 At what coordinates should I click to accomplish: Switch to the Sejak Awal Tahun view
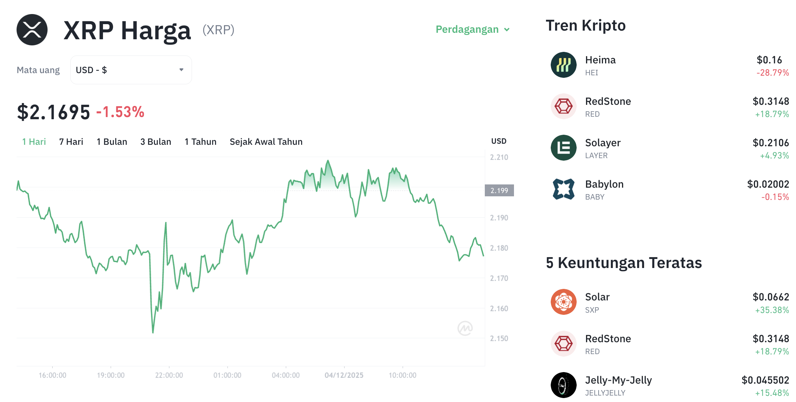tap(266, 142)
